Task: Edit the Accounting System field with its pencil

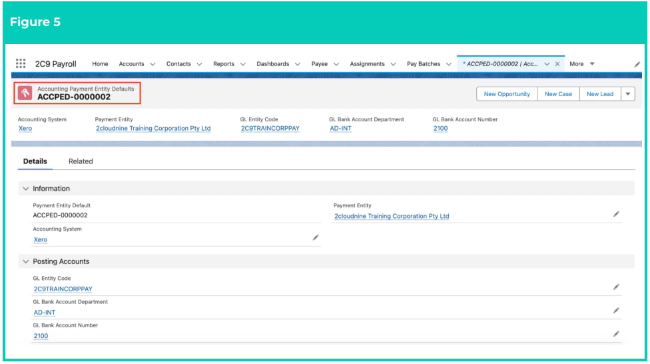Action: pos(316,237)
